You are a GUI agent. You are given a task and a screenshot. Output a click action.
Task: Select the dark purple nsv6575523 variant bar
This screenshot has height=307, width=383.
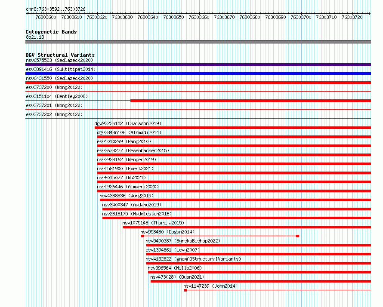(x=198, y=64)
